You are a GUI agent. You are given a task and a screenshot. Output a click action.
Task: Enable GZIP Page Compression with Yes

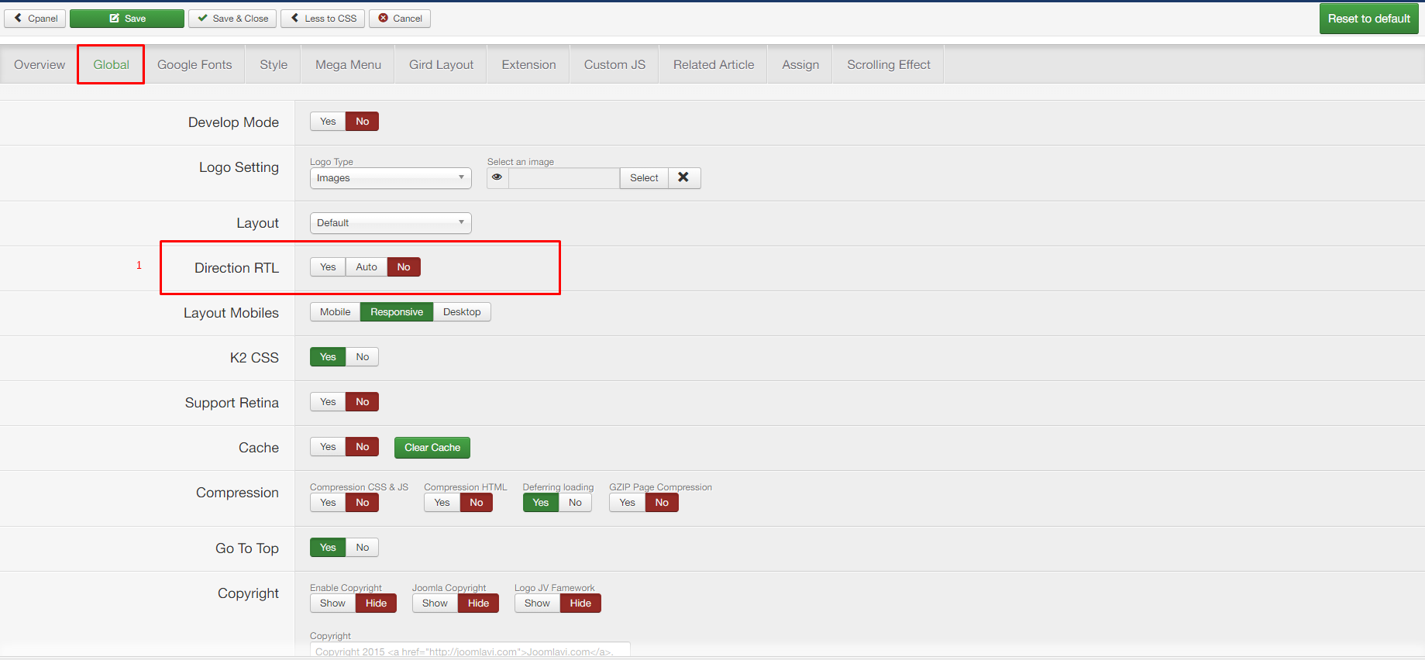pos(627,503)
